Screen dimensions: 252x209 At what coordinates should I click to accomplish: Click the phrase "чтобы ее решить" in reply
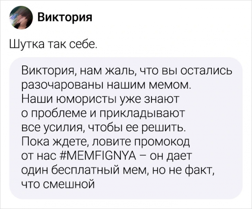click(146, 128)
